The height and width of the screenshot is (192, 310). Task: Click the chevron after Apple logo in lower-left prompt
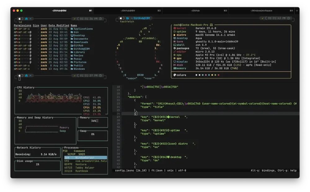pyautogui.click(x=23, y=75)
